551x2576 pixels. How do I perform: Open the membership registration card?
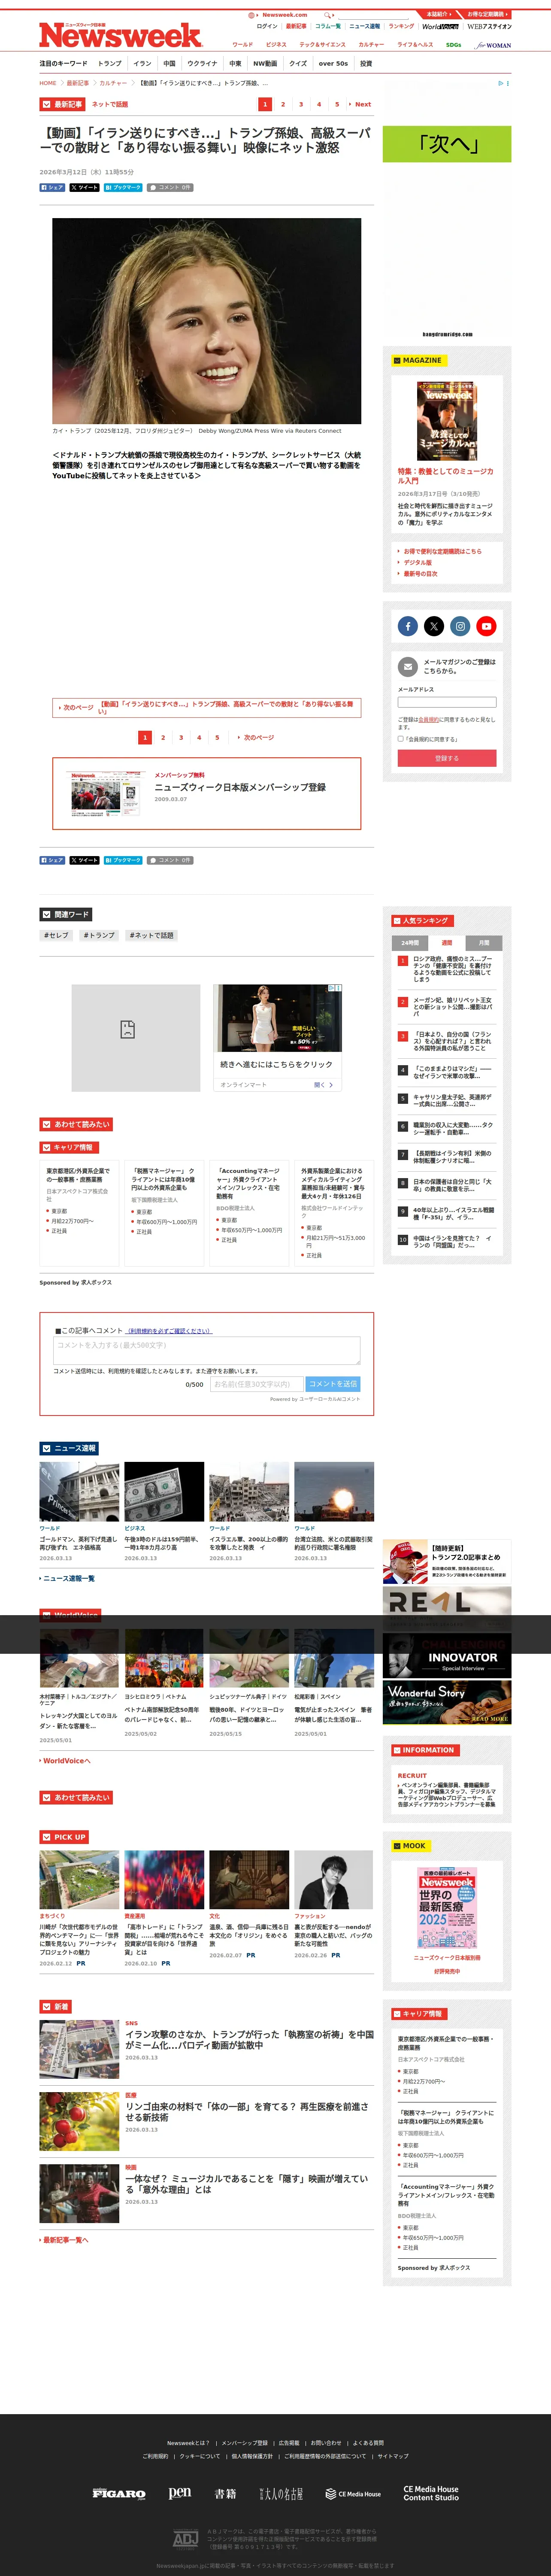coord(207,793)
